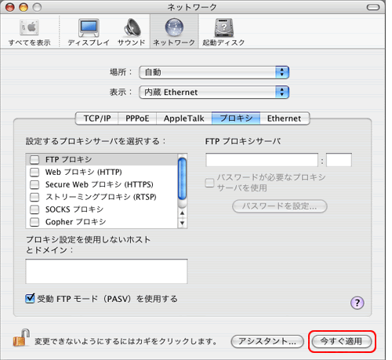Viewport: 392px width, 360px height.
Task: Click the Show All (すべてを表示) icon
Action: pyautogui.click(x=29, y=27)
